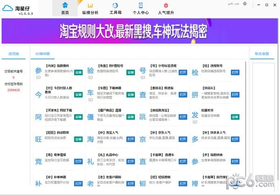Open the 【礼】礼品中心 tool
The image size is (280, 195).
coord(131,161)
